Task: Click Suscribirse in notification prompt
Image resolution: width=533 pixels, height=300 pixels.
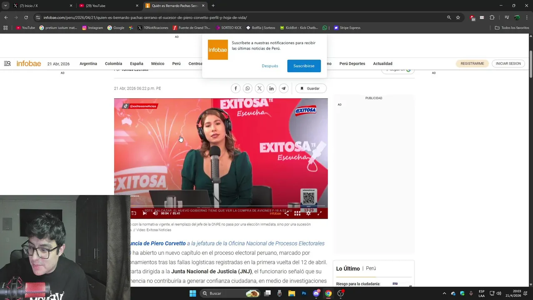Action: pyautogui.click(x=304, y=66)
